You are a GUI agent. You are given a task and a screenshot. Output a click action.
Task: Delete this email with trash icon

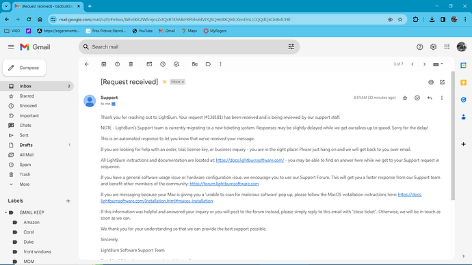pyautogui.click(x=131, y=64)
